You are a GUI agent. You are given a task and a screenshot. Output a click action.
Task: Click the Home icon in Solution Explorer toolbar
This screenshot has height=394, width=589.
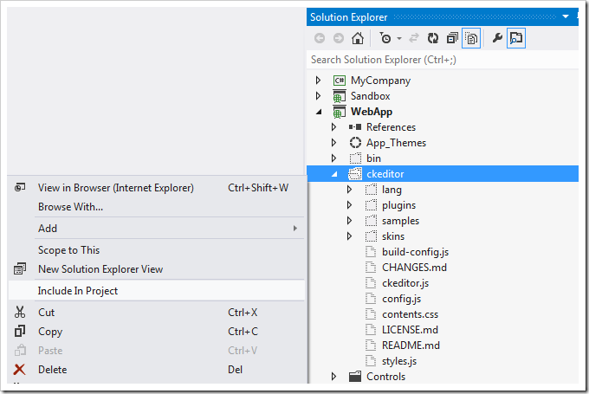click(358, 38)
